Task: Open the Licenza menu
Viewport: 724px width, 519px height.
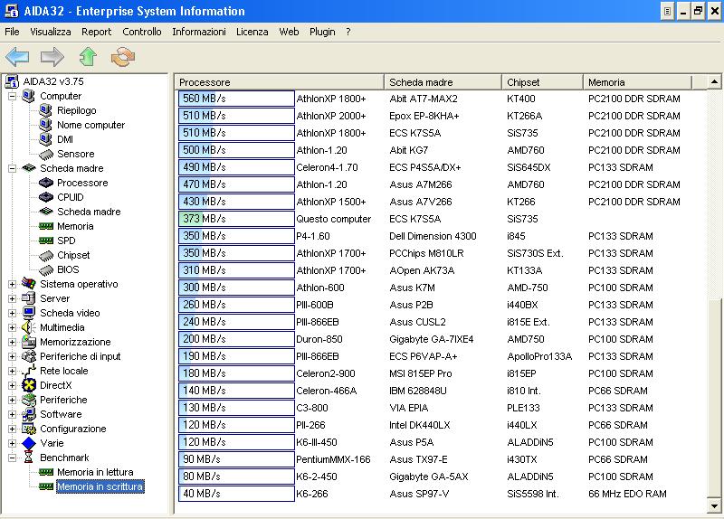Action: click(x=252, y=32)
